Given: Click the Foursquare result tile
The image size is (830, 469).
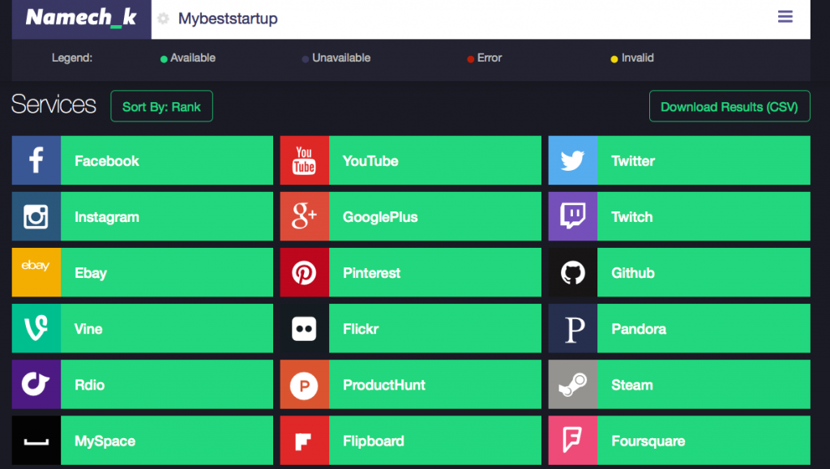Looking at the screenshot, I should pyautogui.click(x=679, y=441).
